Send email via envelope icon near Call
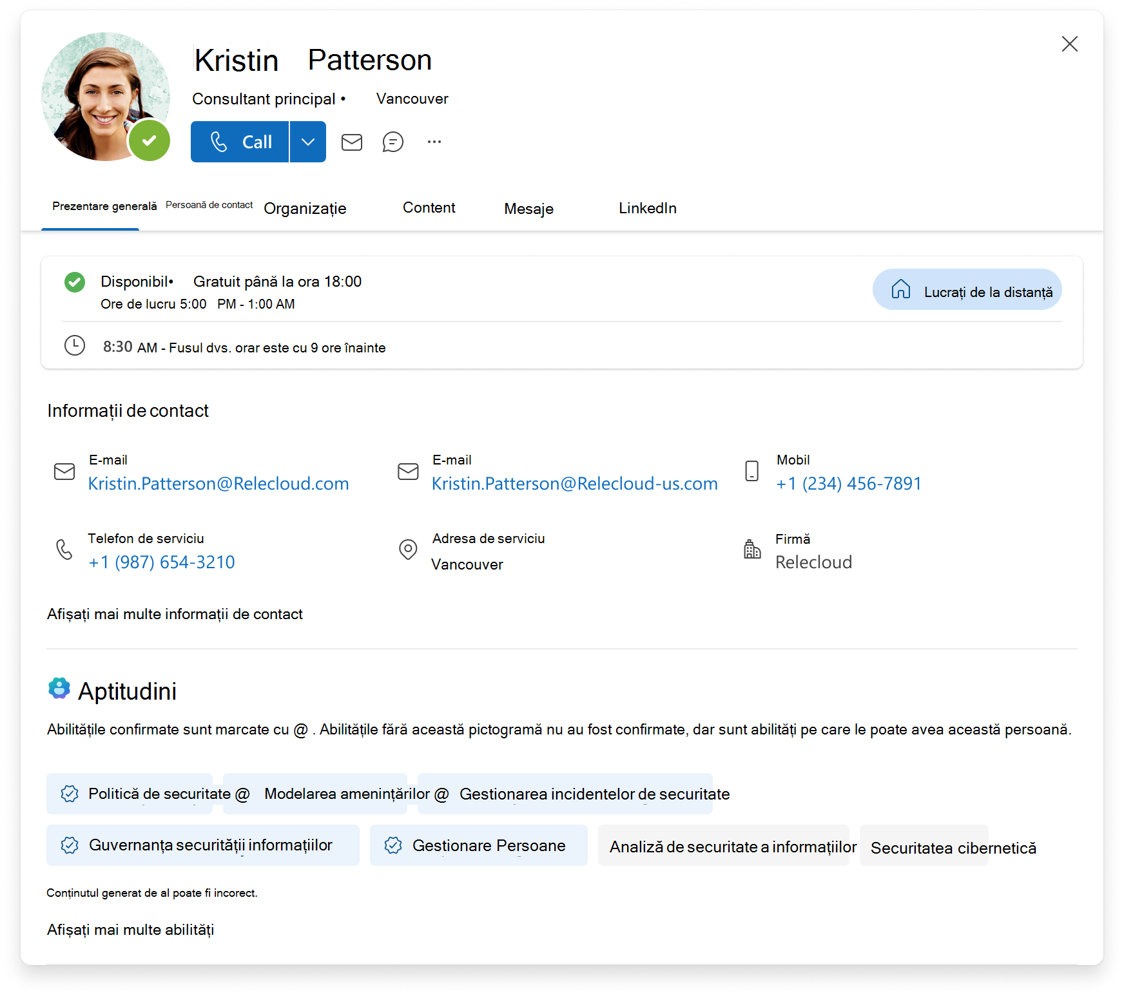Image resolution: width=1124 pixels, height=996 pixels. pos(352,142)
